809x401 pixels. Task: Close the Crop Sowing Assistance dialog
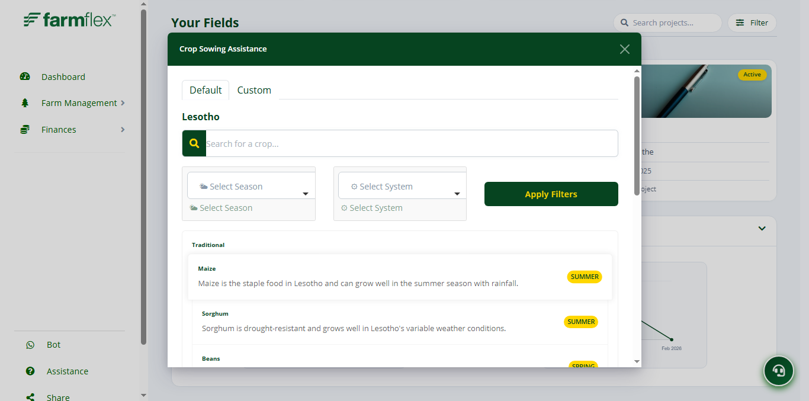(625, 49)
